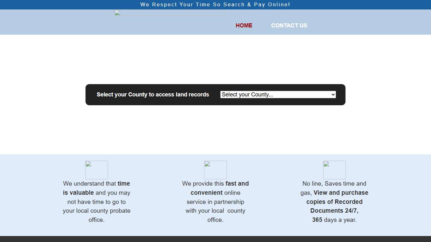This screenshot has height=242, width=431.
Task: Click the arrow on the county select box
Action: tap(333, 95)
